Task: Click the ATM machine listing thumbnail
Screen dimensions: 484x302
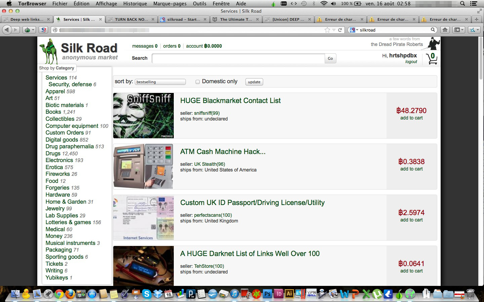Action: (x=144, y=166)
